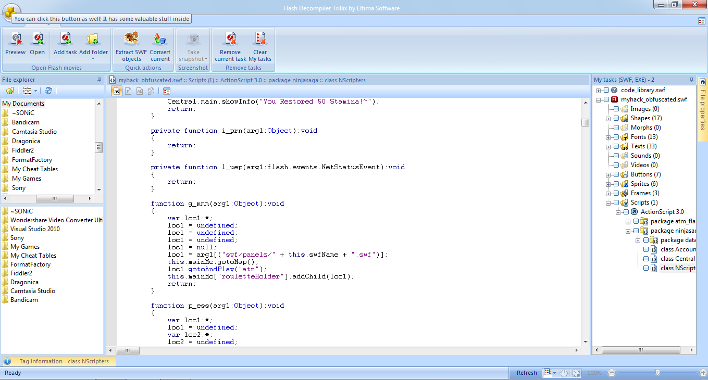Select class Account in the tasks tree
The height and width of the screenshot is (380, 708).
click(x=678, y=249)
